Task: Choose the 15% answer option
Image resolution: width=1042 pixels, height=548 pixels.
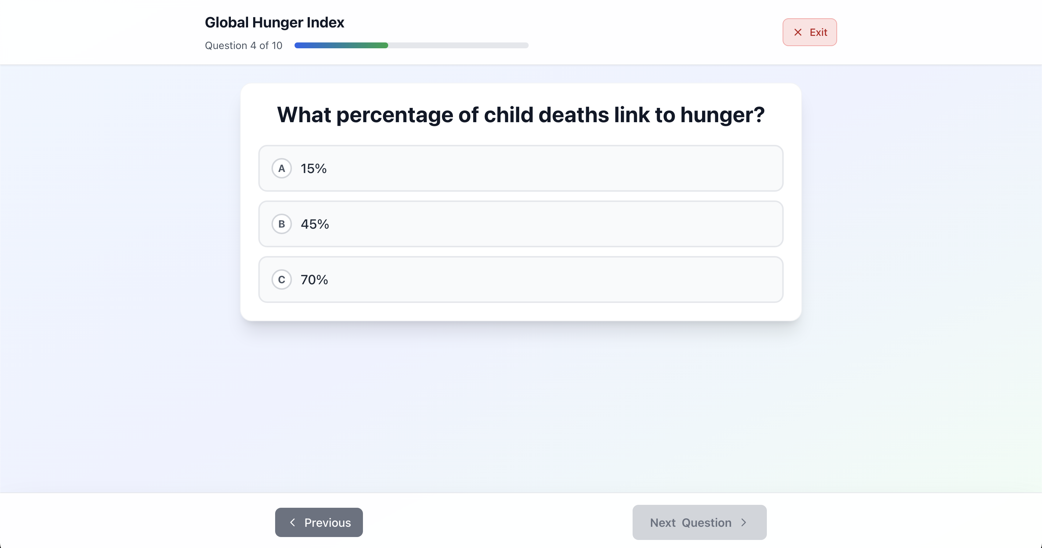Action: (x=521, y=168)
